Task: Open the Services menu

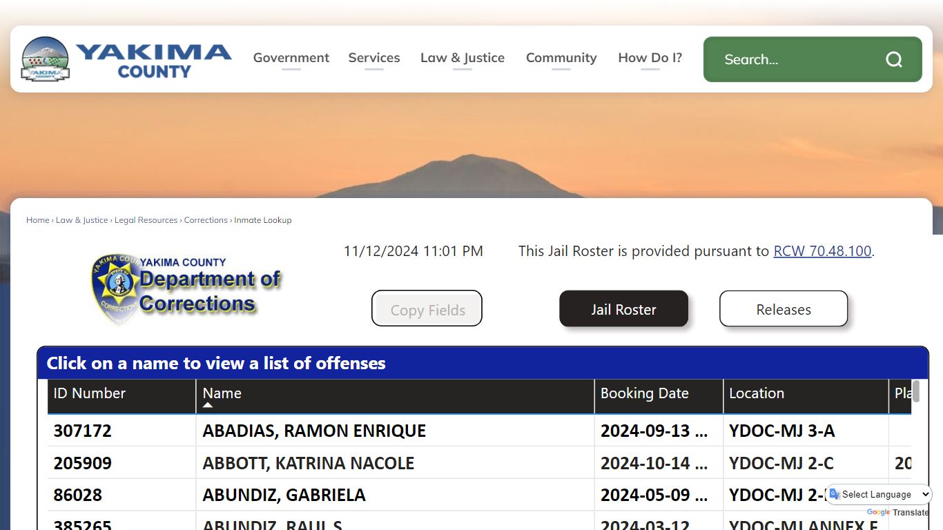Action: (x=374, y=58)
